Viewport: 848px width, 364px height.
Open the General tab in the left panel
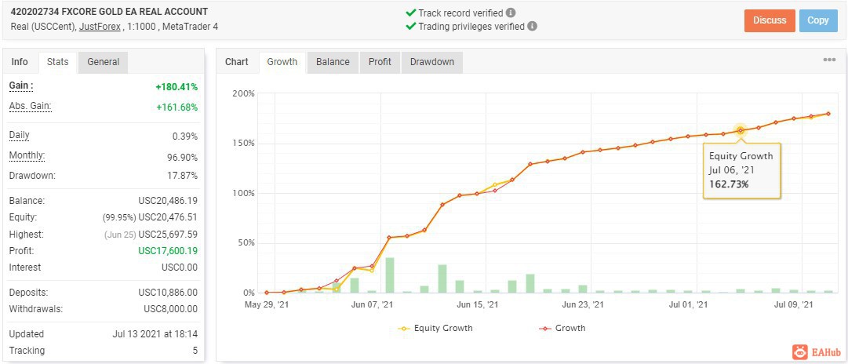[x=103, y=62]
